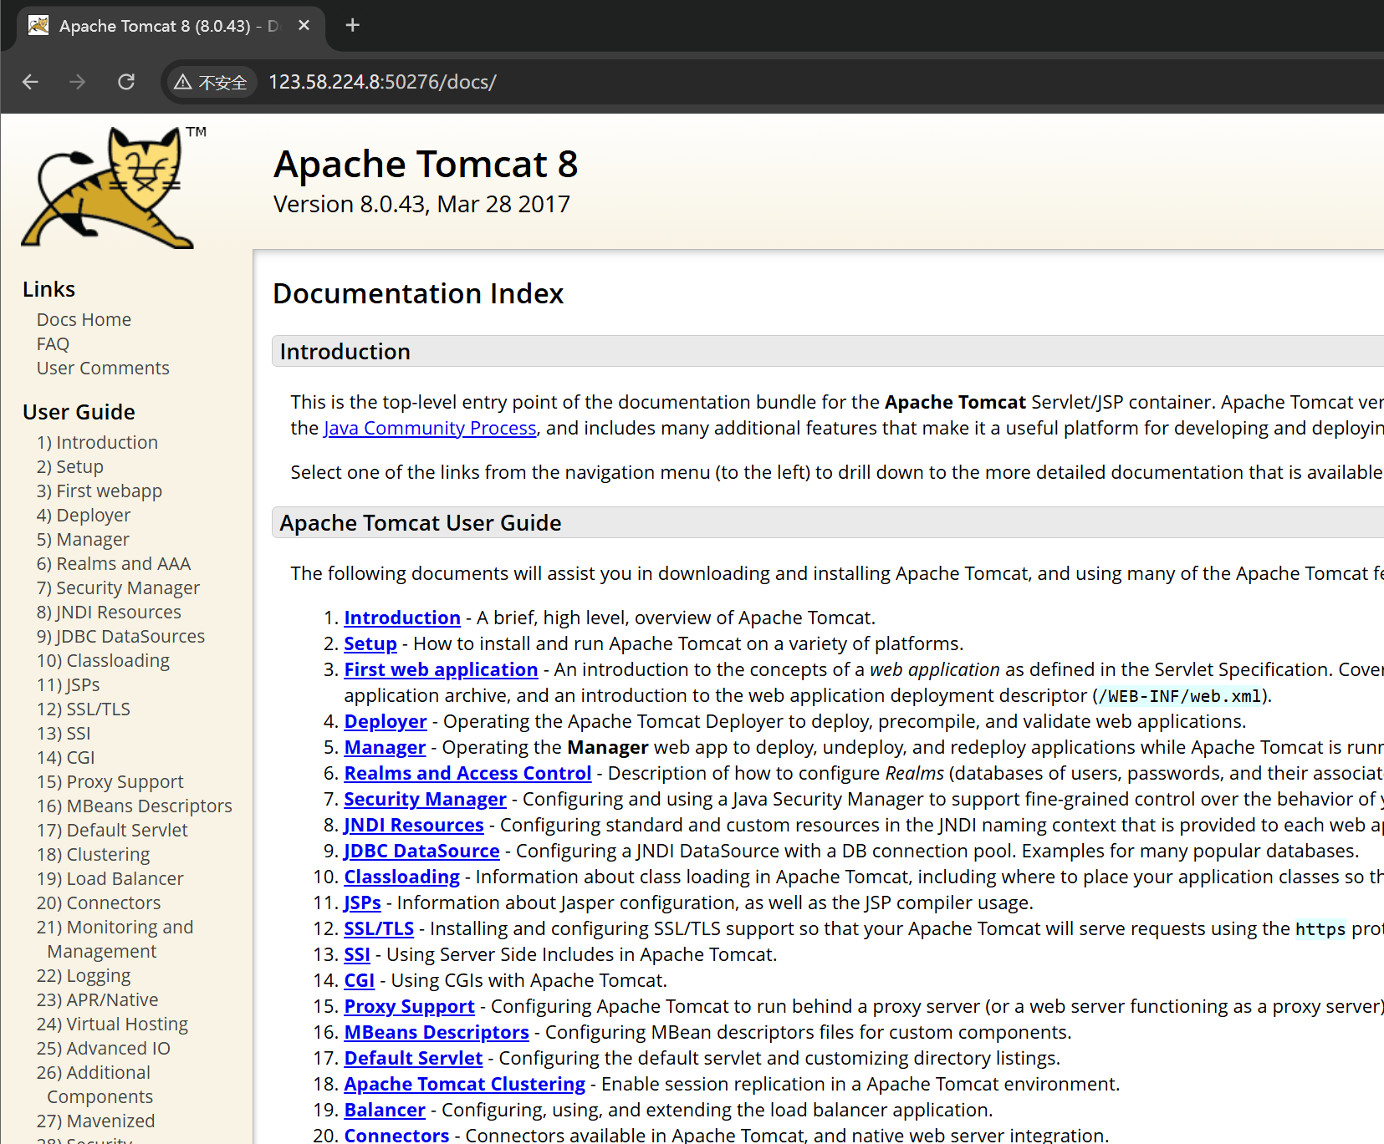
Task: Open sidebar item 16) MBeans Descriptors
Action: coord(135,806)
